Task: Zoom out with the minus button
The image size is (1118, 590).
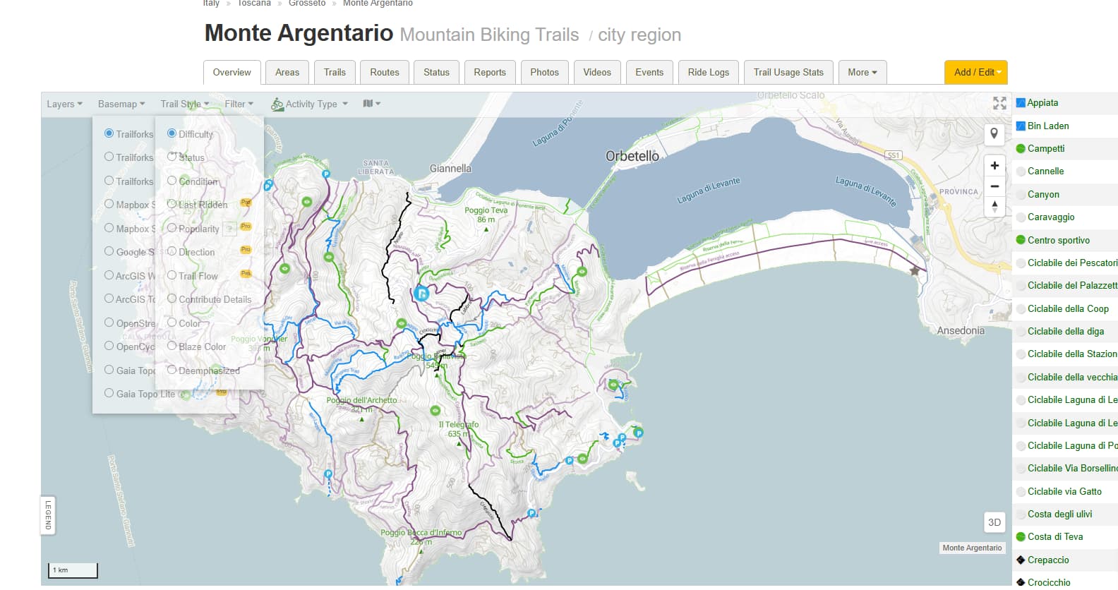Action: [994, 186]
